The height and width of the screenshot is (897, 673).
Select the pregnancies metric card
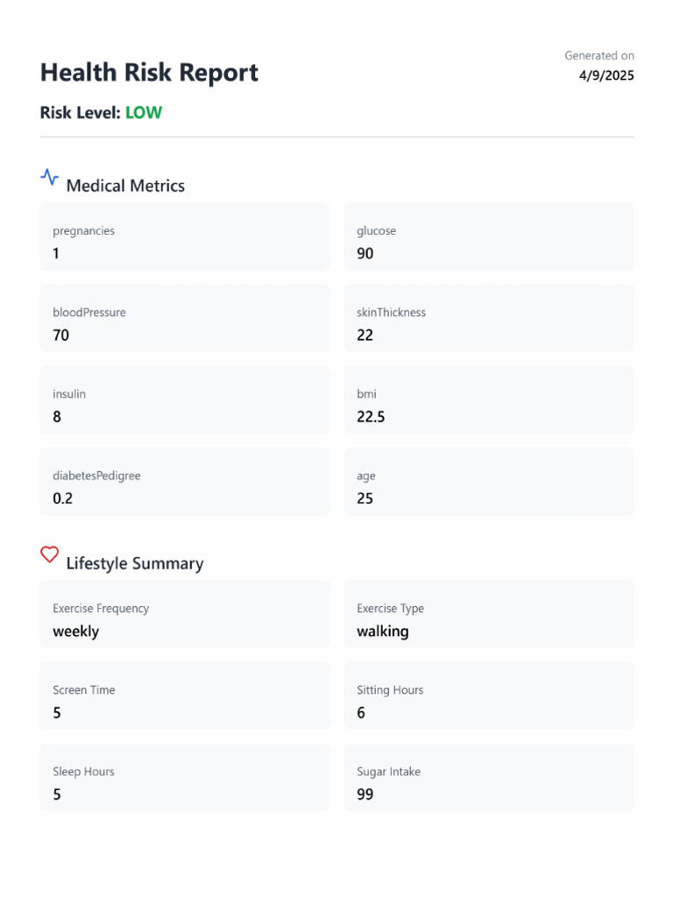click(x=185, y=237)
